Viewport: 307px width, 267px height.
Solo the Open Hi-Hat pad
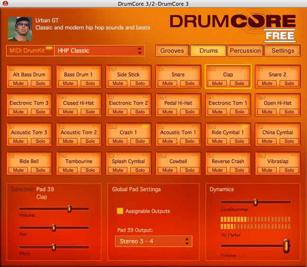point(289,112)
